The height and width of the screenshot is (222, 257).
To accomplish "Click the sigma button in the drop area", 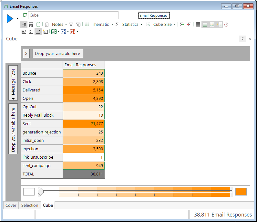I will click(26, 54).
